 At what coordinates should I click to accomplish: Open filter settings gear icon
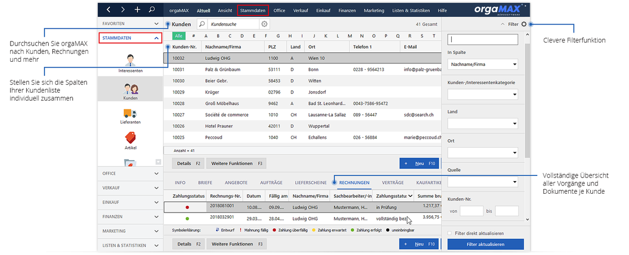[x=524, y=24]
